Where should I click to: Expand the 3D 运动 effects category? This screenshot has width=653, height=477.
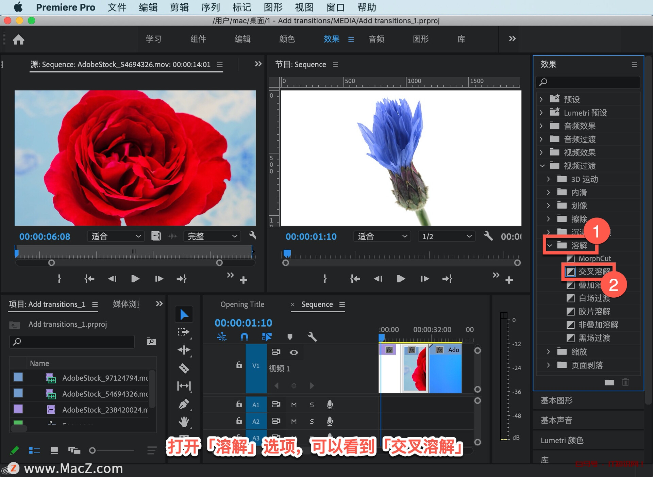click(548, 179)
